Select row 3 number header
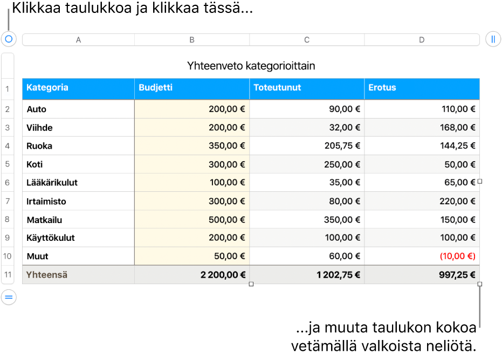 (x=8, y=128)
